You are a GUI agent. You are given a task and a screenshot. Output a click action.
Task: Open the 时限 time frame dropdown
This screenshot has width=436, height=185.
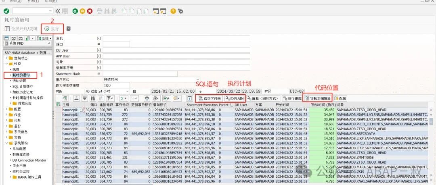[x=127, y=91]
